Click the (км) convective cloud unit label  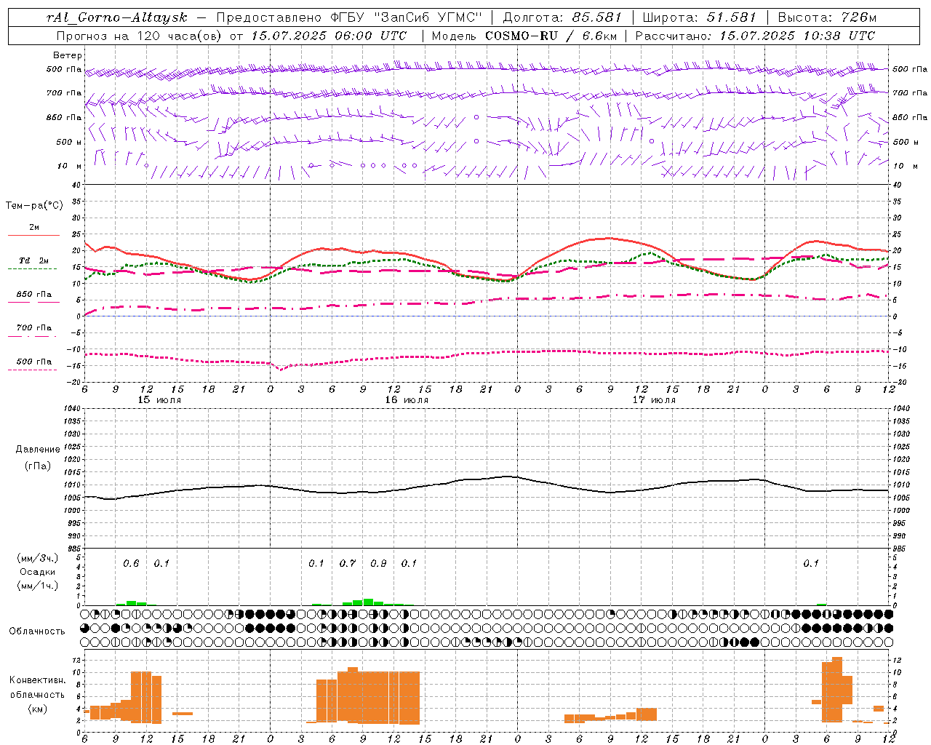click(x=38, y=709)
